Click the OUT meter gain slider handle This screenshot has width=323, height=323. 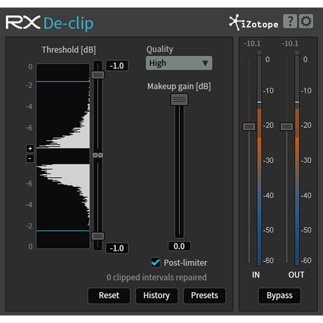pos(287,127)
